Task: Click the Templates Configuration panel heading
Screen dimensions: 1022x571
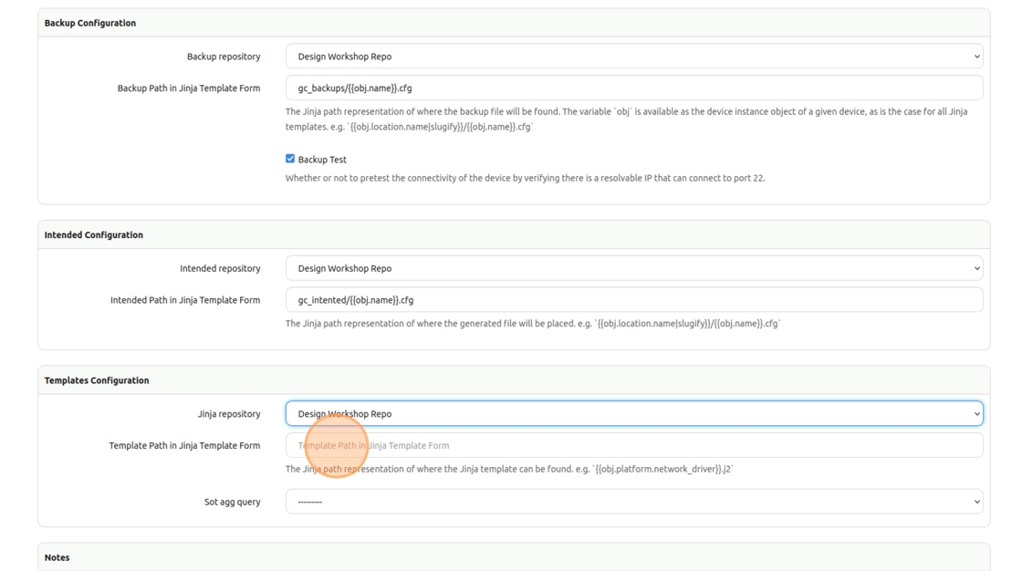Action: point(97,380)
